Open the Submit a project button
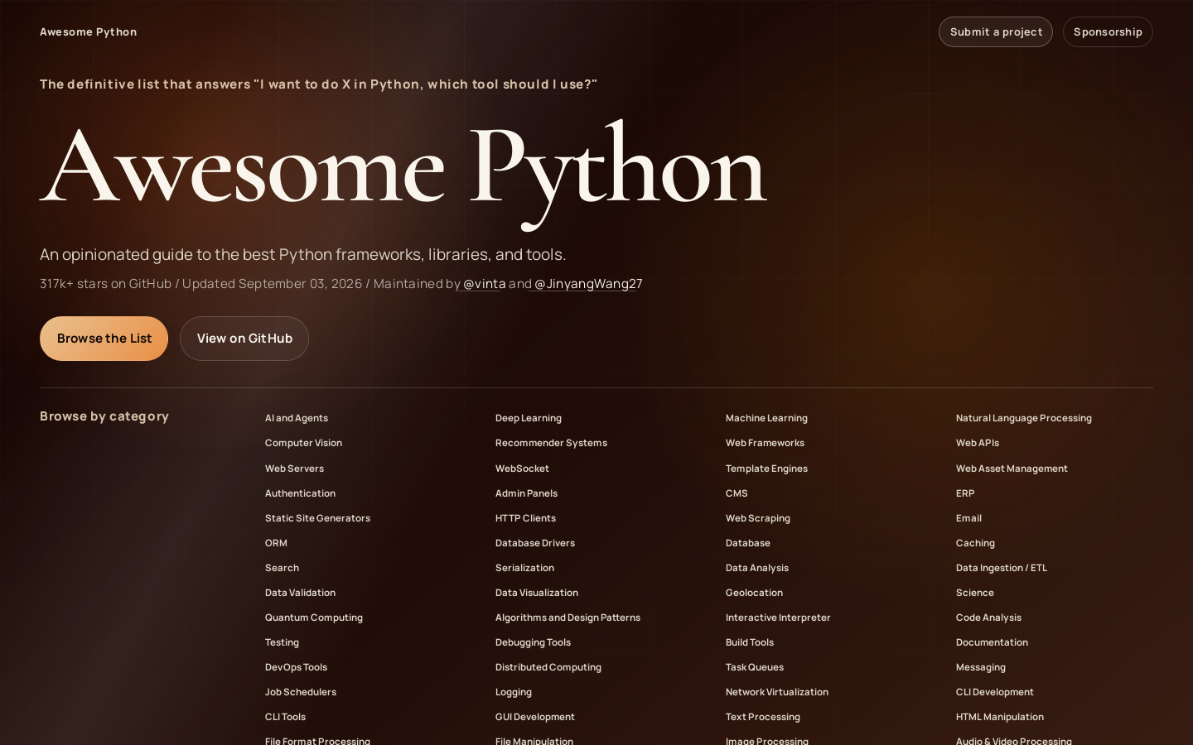The width and height of the screenshot is (1193, 745). (x=995, y=31)
